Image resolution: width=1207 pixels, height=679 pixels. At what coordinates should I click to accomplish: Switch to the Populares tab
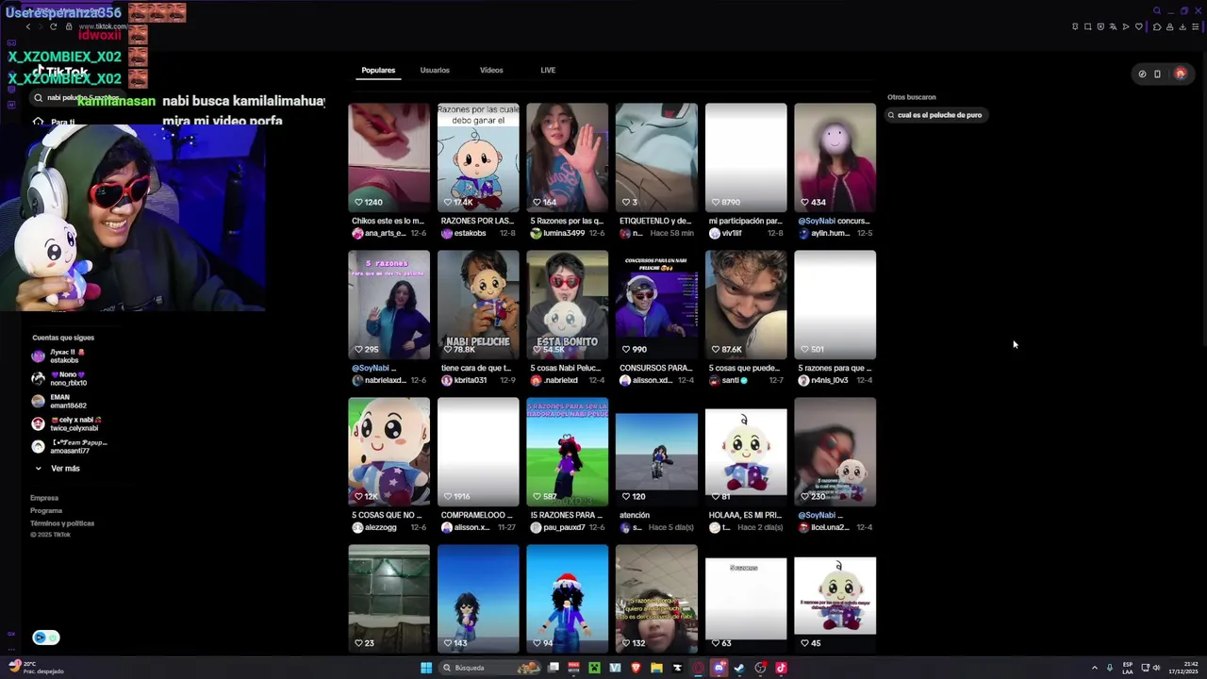coord(378,70)
